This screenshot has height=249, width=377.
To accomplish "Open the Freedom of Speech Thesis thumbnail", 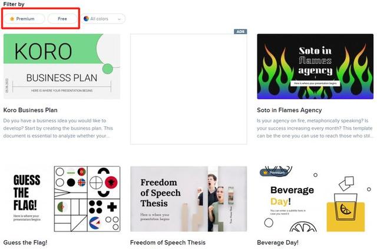I will pyautogui.click(x=188, y=199).
